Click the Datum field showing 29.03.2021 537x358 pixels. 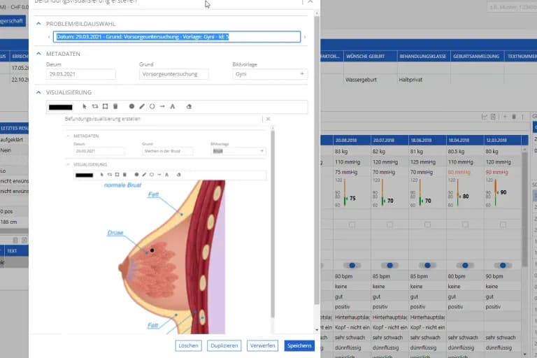81,74
